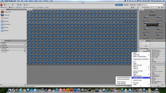The height and width of the screenshot is (93, 166).
Task: Rotate selection clockwise
Action: tap(156, 7)
